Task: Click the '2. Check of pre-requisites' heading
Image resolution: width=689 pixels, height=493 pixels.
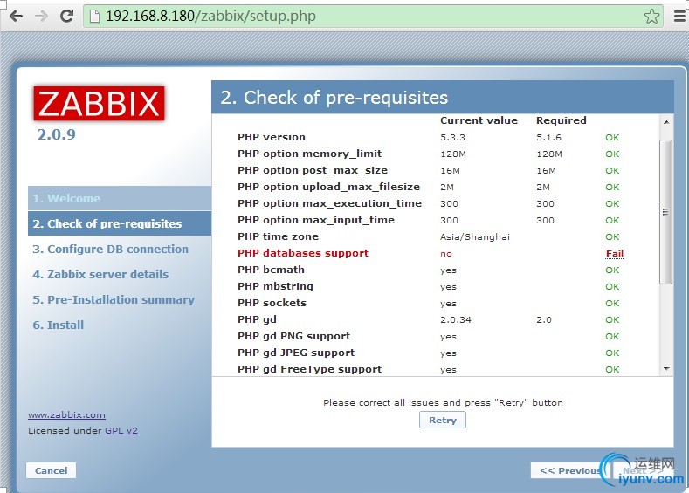Action: tap(334, 98)
